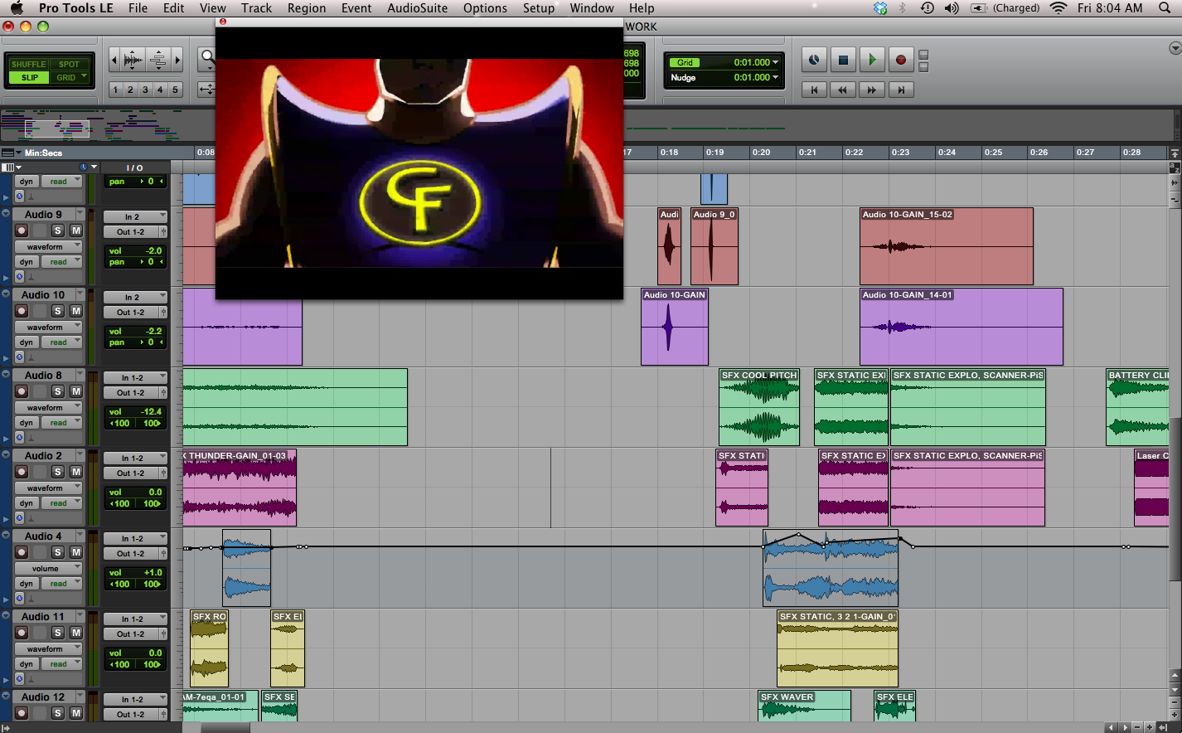Screen dimensions: 1182x733
Task: Click Go to End transport button
Action: (x=901, y=90)
